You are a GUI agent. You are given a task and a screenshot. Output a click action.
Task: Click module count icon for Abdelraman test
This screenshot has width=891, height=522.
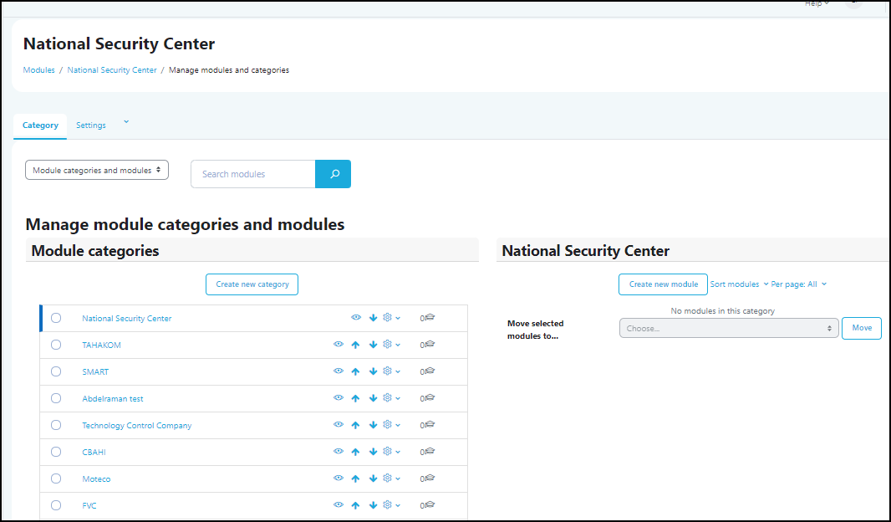[430, 397]
